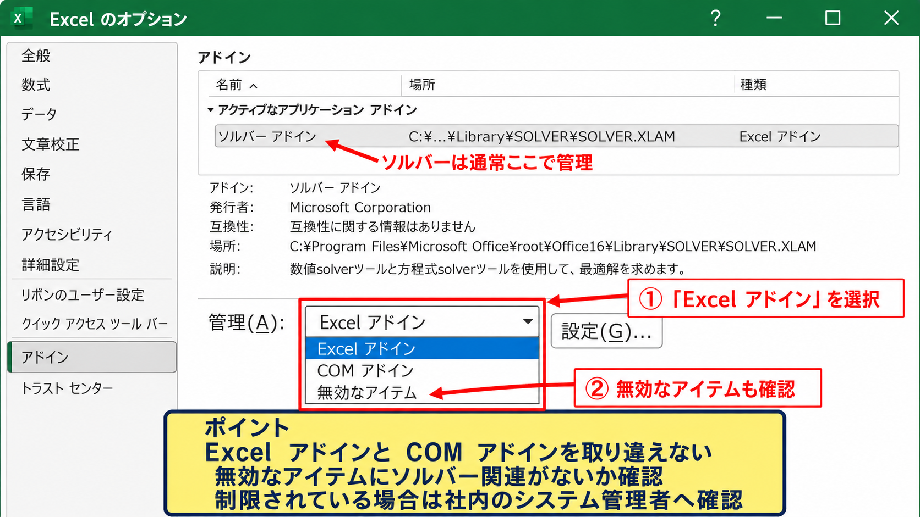920x517 pixels.
Task: Open the 全般 options category
Action: (x=36, y=55)
